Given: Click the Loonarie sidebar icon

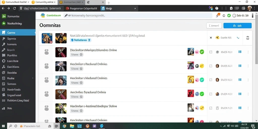Looking at the screenshot, I should 4,44.
